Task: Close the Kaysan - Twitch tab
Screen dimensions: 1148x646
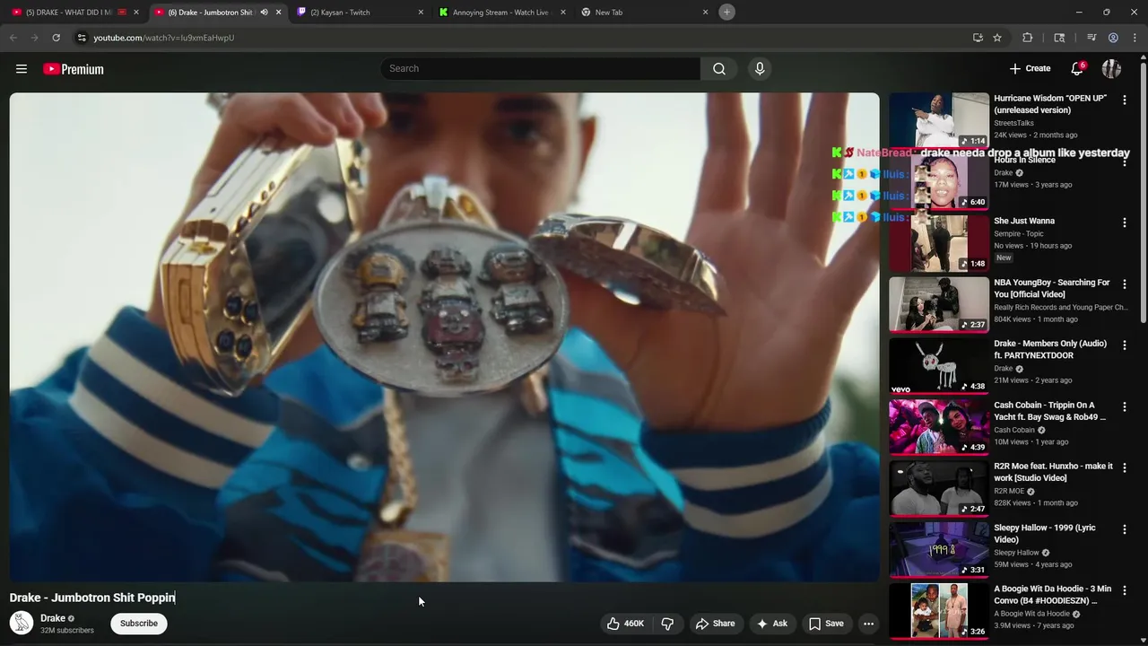Action: (x=421, y=13)
